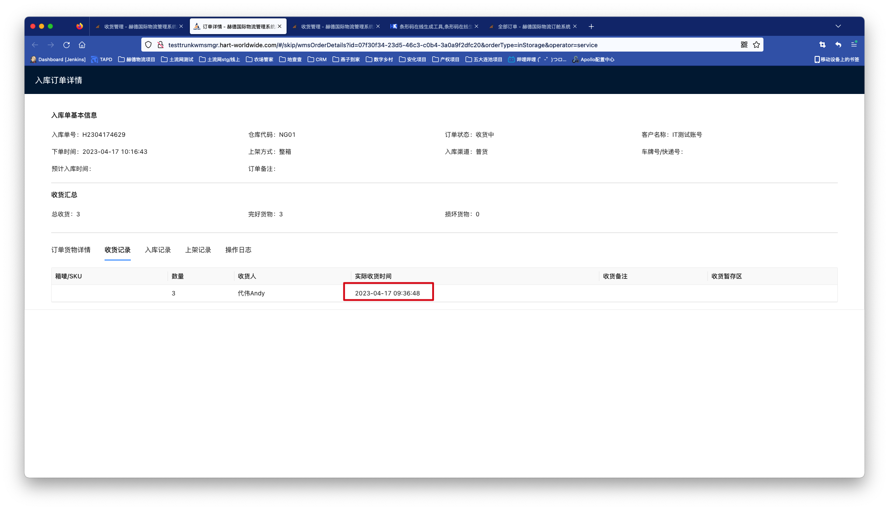Reload the current page
889x510 pixels.
click(x=66, y=45)
